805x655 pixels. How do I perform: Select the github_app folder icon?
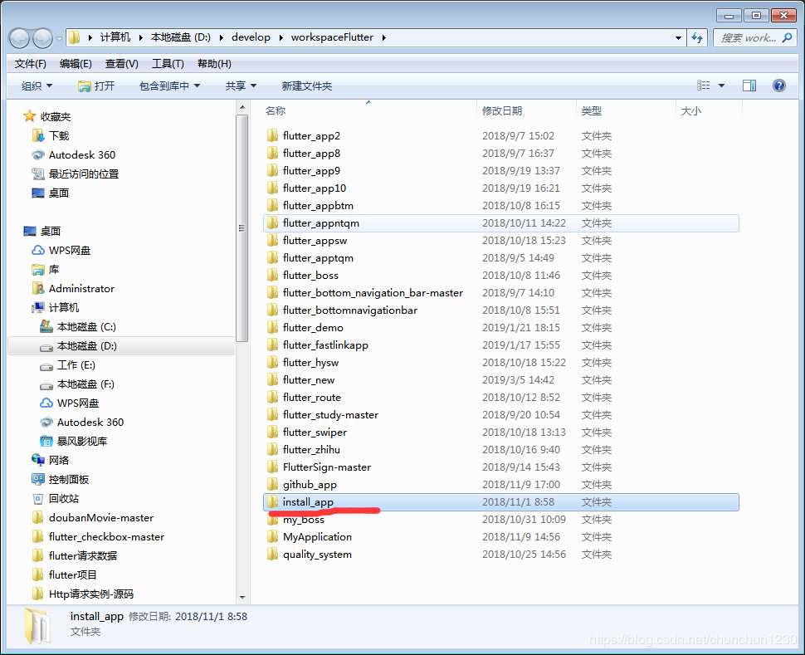tap(272, 484)
